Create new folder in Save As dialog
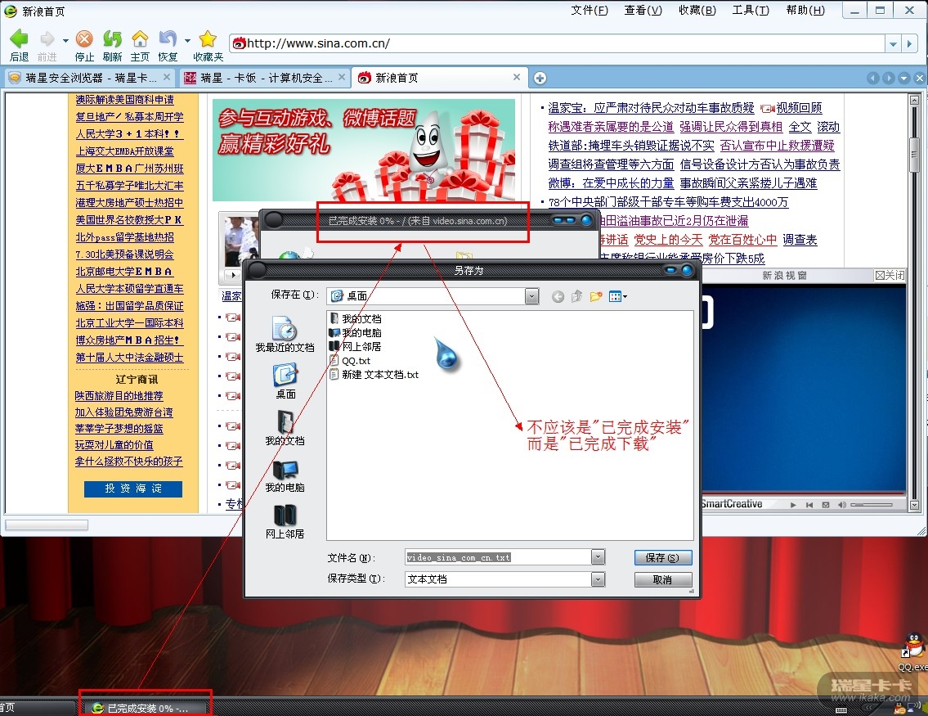Viewport: 928px width, 716px height. (x=595, y=296)
